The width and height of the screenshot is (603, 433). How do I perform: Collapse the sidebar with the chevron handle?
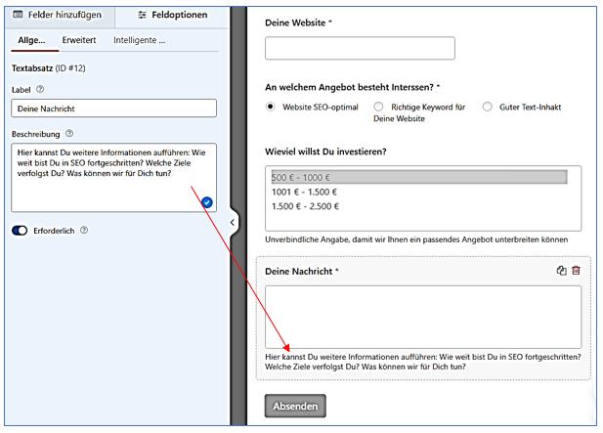pyautogui.click(x=233, y=222)
